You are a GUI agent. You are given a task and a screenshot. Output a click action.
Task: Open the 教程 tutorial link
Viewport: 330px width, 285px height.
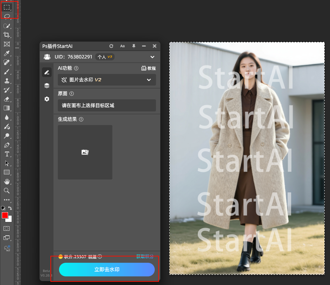click(148, 68)
